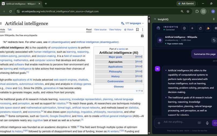
Task: Click the InsightIQ logo icon
Action: (158, 28)
